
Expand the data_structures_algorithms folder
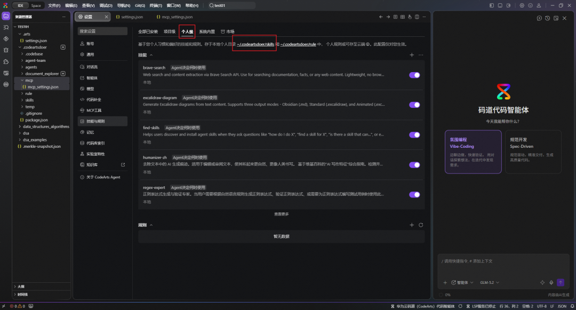click(x=45, y=126)
